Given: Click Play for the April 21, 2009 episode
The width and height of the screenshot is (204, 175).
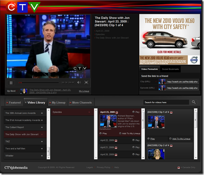Looking at the screenshot, I should coord(136,147).
